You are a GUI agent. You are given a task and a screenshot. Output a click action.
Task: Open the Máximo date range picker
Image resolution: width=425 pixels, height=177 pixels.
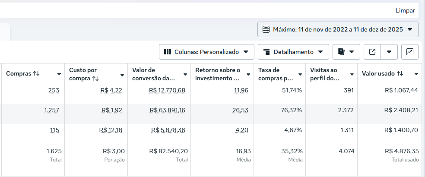tap(338, 29)
